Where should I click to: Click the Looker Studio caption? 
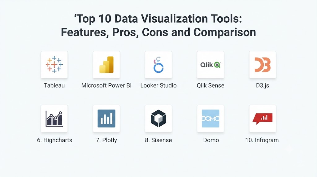tap(158, 85)
